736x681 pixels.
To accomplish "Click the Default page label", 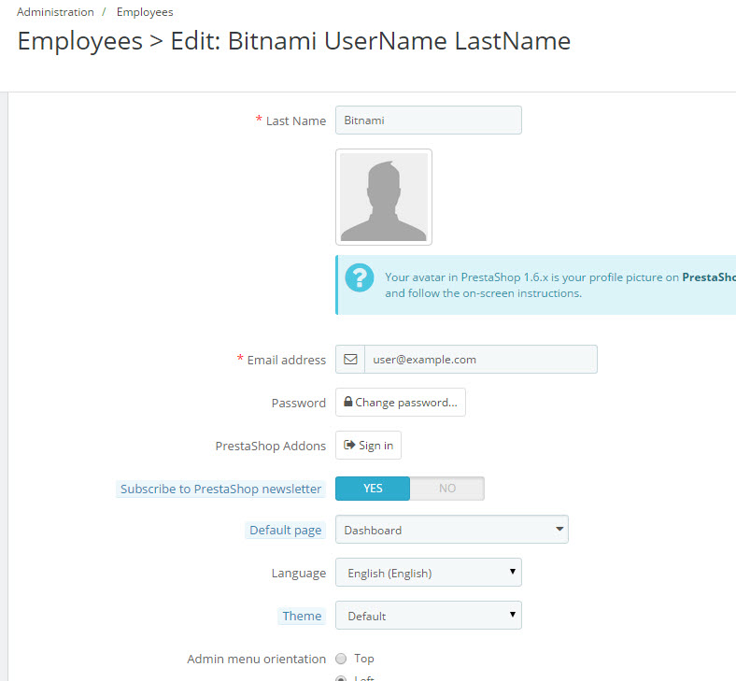I will (x=286, y=531).
